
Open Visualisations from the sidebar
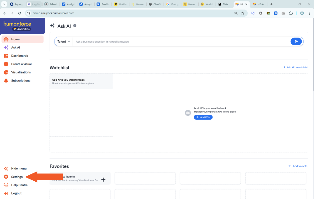point(21,72)
